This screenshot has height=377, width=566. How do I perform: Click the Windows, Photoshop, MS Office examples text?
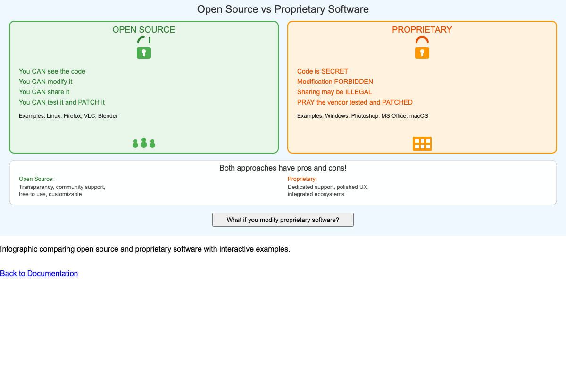(x=362, y=115)
